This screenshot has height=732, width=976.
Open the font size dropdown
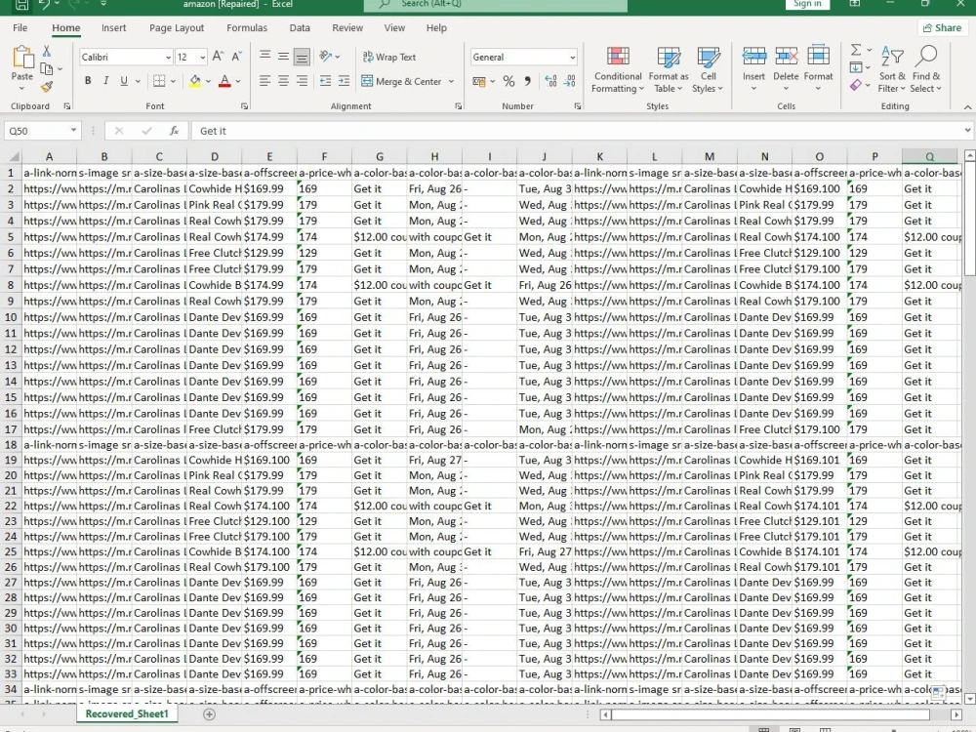203,58
